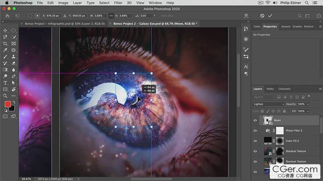323x181 pixels.
Task: Open the Lighten blend mode dropdown
Action: [269, 104]
